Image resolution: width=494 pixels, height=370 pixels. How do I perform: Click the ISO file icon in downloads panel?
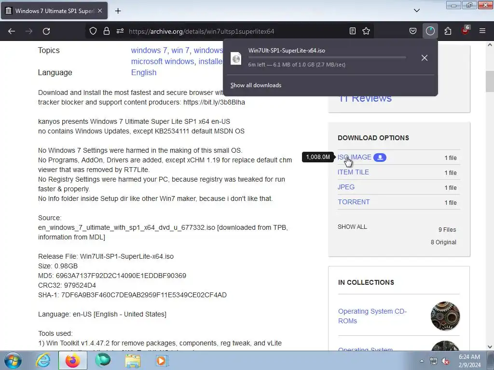point(236,58)
